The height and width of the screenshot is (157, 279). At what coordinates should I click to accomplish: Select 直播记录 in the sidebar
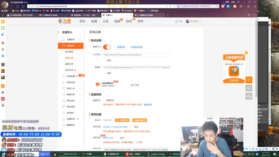[x=69, y=64]
